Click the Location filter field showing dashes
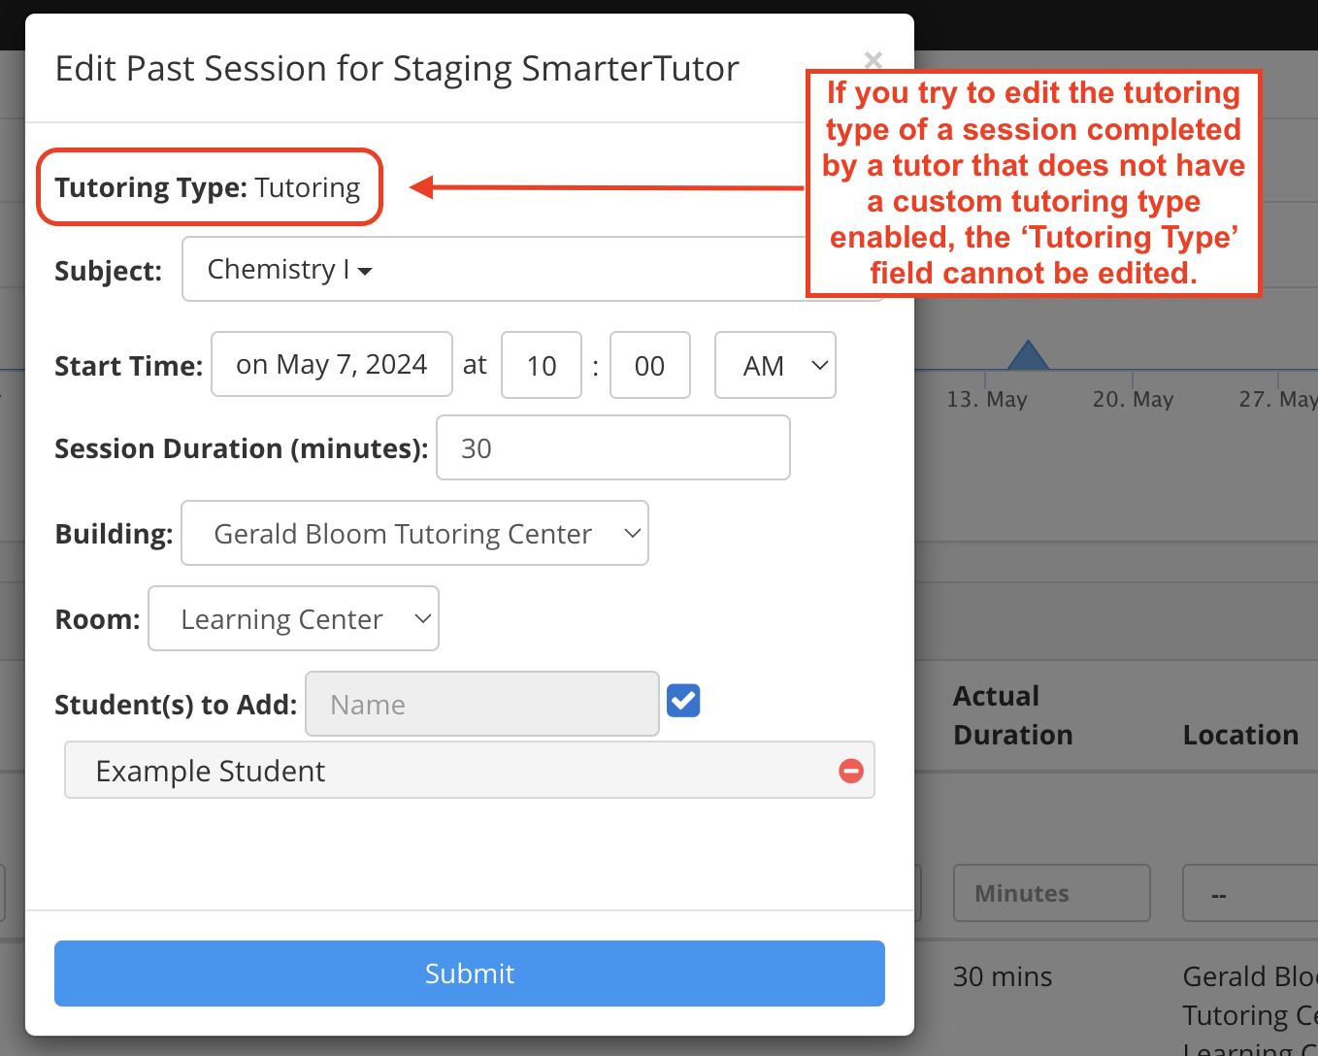The width and height of the screenshot is (1318, 1056). [1250, 893]
